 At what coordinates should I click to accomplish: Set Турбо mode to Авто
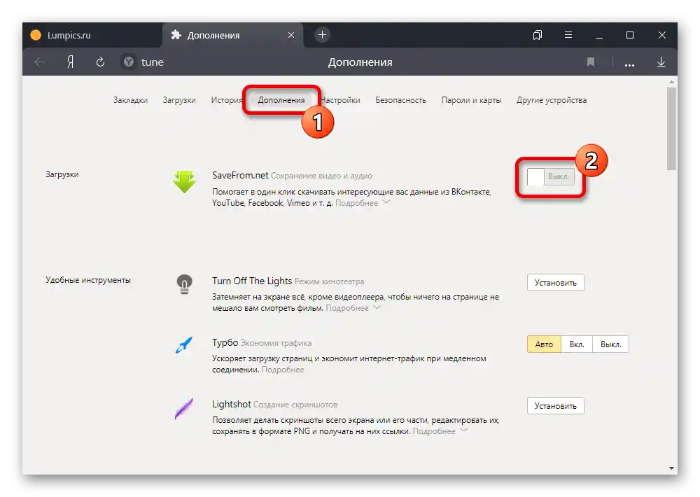544,344
